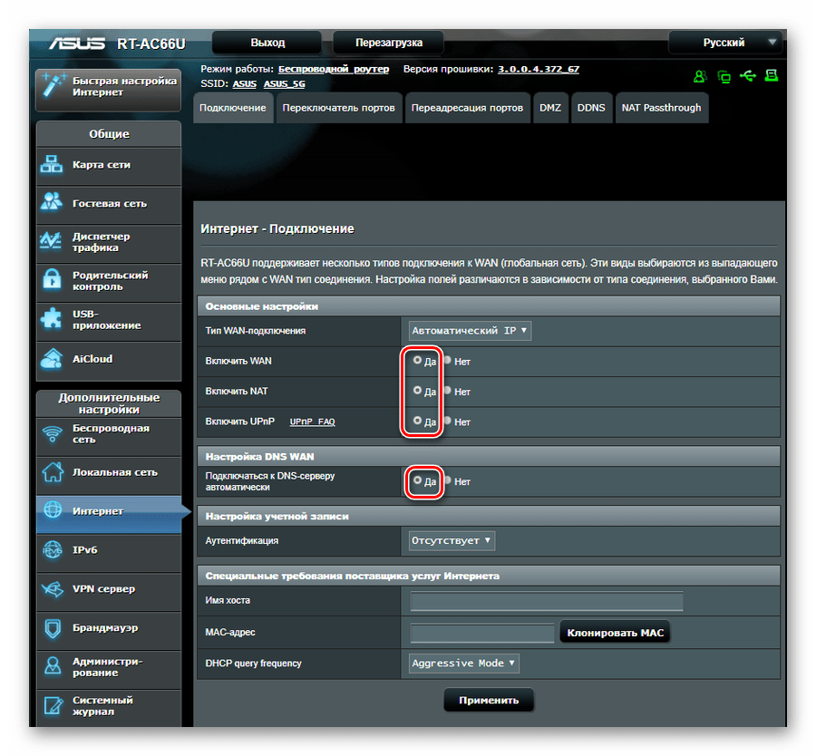Click the green user status icon
Screen dimensions: 816x756
[700, 76]
